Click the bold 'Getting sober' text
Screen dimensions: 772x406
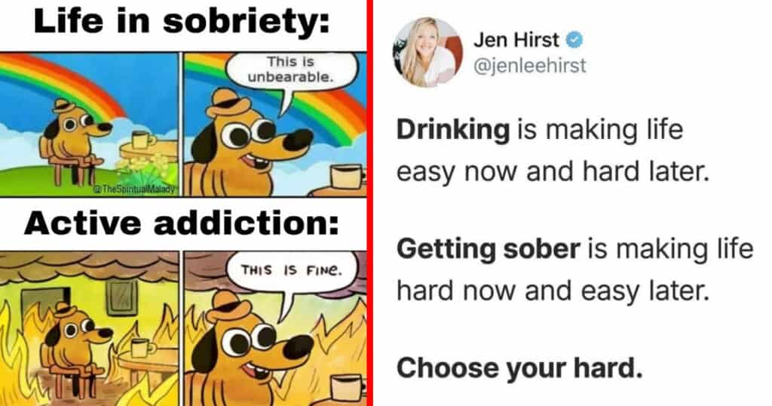[489, 249]
